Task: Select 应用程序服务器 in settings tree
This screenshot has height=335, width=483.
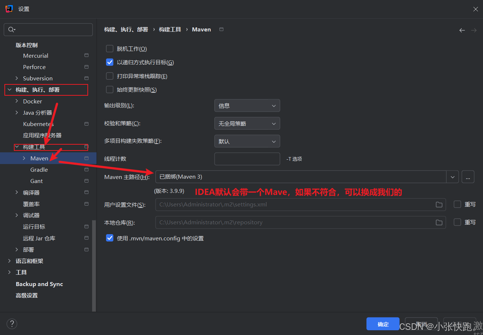Action: [42, 135]
